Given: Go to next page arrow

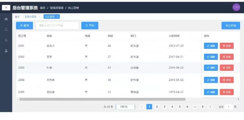Looking at the screenshot, I should (210, 107).
